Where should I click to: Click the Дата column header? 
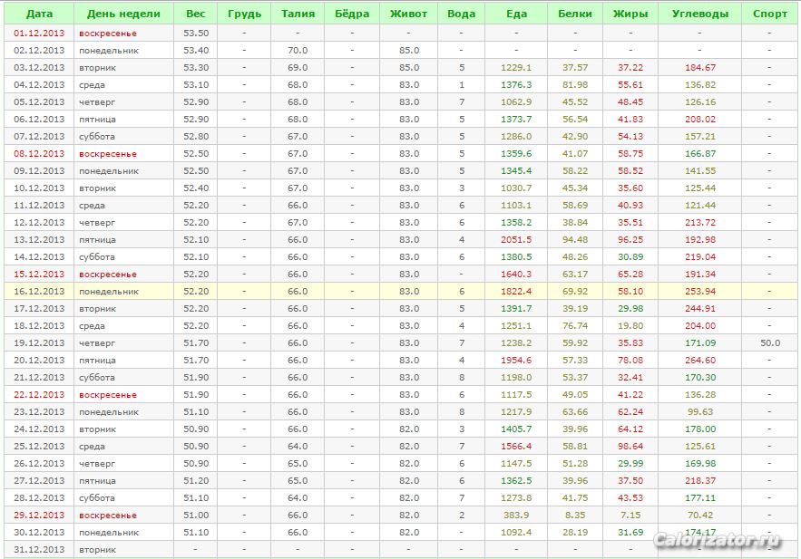(x=39, y=14)
